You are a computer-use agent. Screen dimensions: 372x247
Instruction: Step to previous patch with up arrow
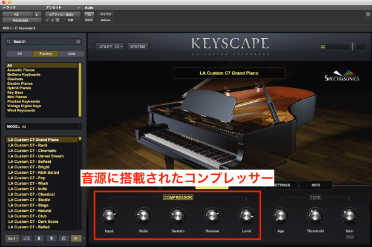pyautogui.click(x=51, y=238)
